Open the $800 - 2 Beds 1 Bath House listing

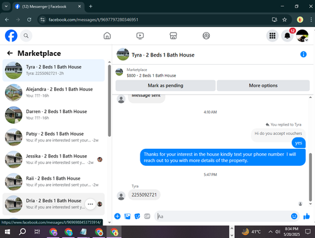click(151, 75)
